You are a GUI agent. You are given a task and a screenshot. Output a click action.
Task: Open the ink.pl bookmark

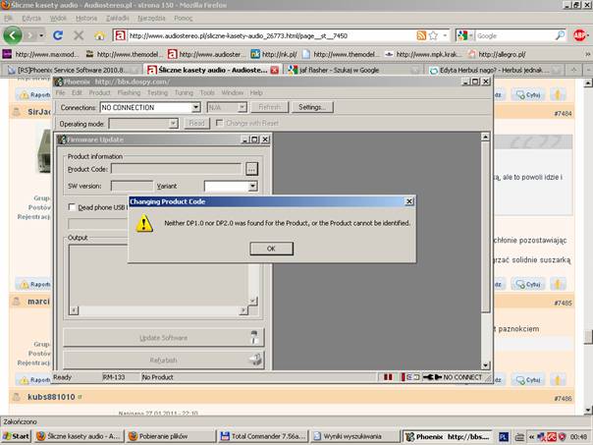(x=274, y=54)
